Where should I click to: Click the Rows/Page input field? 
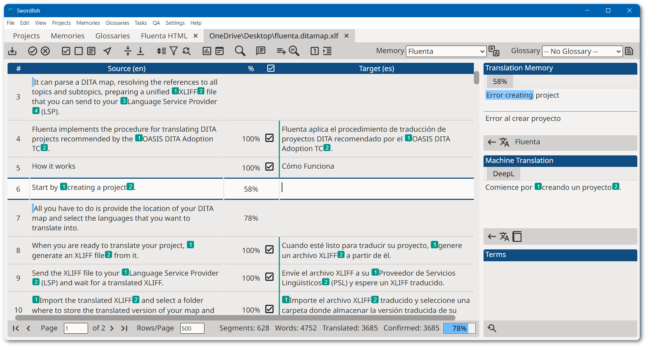click(x=192, y=328)
